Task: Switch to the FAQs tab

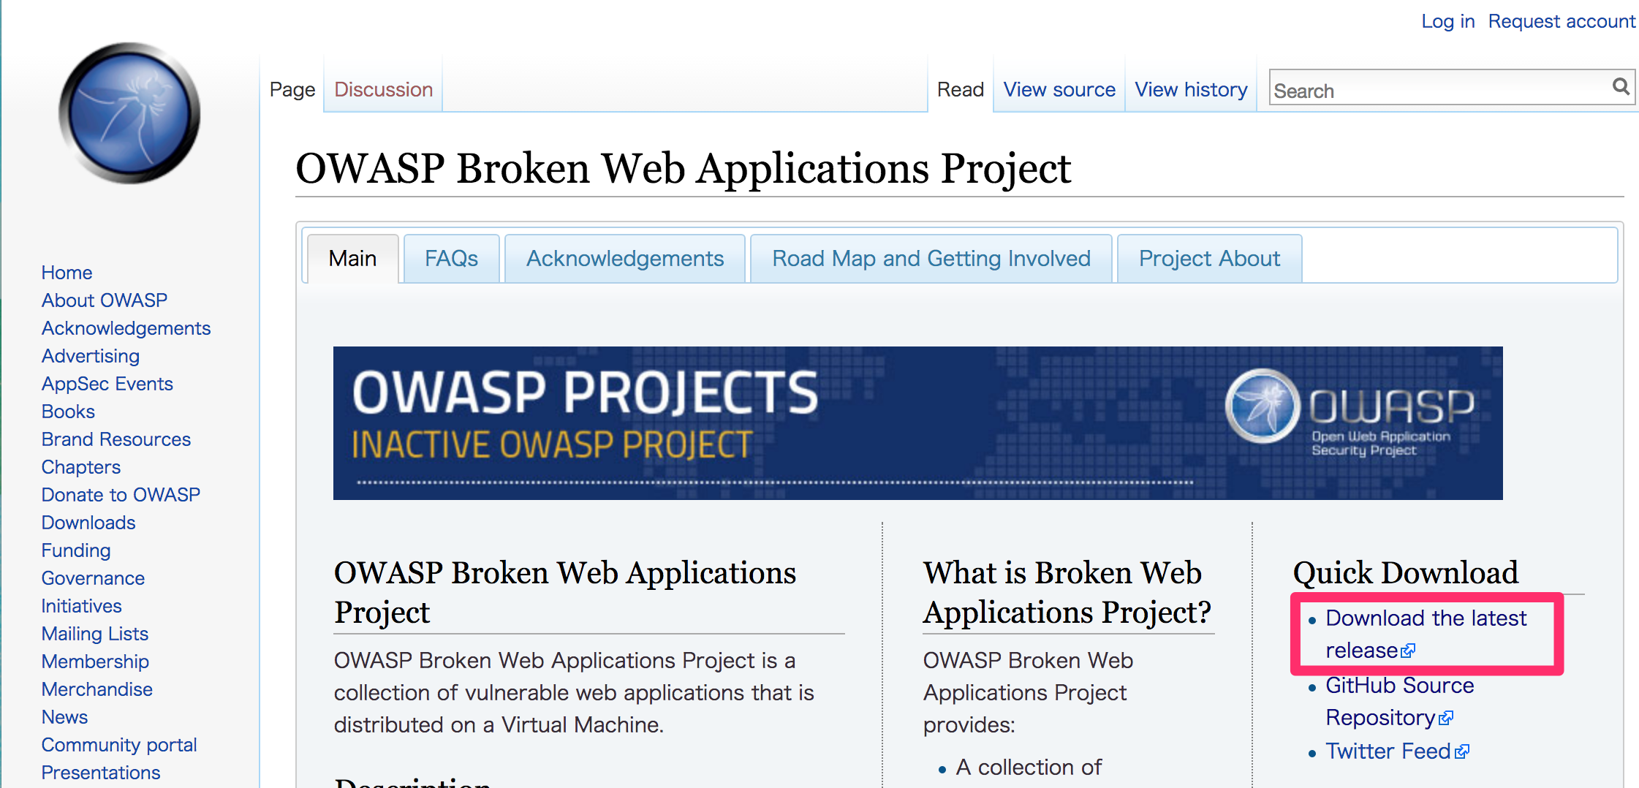Action: [x=451, y=258]
